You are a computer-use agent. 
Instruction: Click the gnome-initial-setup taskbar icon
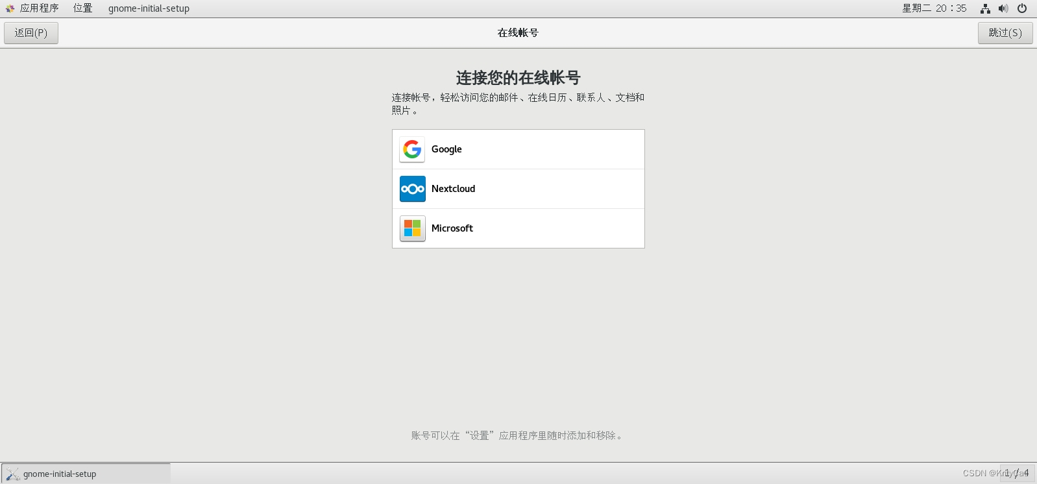(12, 474)
